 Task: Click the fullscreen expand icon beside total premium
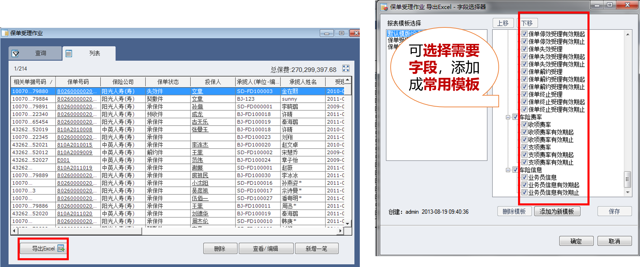(x=346, y=69)
